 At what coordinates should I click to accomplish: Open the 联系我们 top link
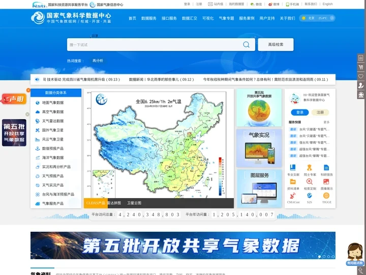point(311,4)
